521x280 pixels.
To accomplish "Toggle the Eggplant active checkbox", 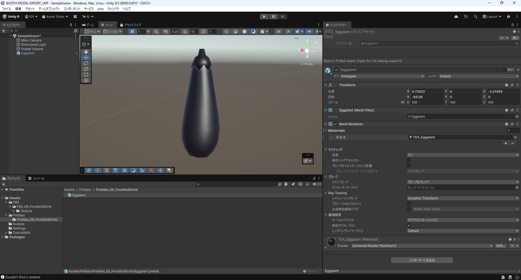I will pos(336,70).
